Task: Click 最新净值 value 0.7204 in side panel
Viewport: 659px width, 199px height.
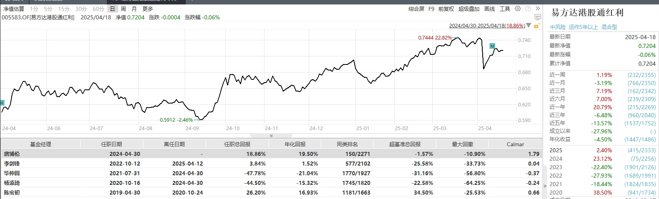Action: tap(647, 46)
